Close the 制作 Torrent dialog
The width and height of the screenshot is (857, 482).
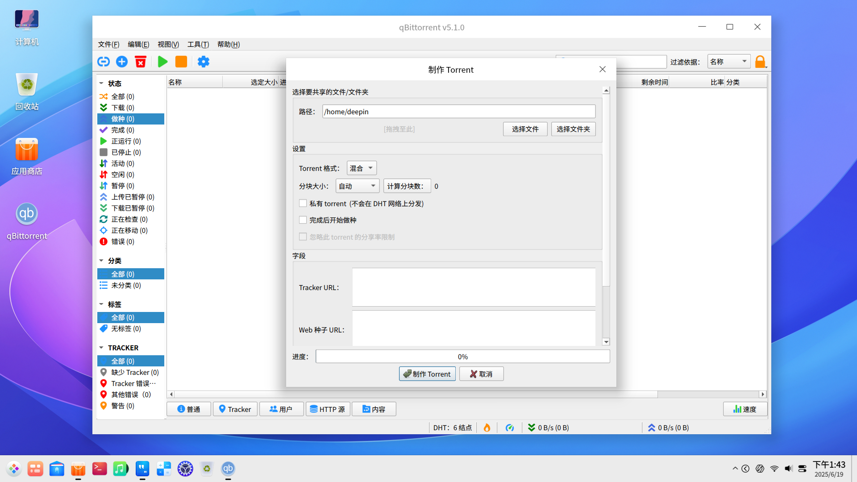tap(603, 69)
